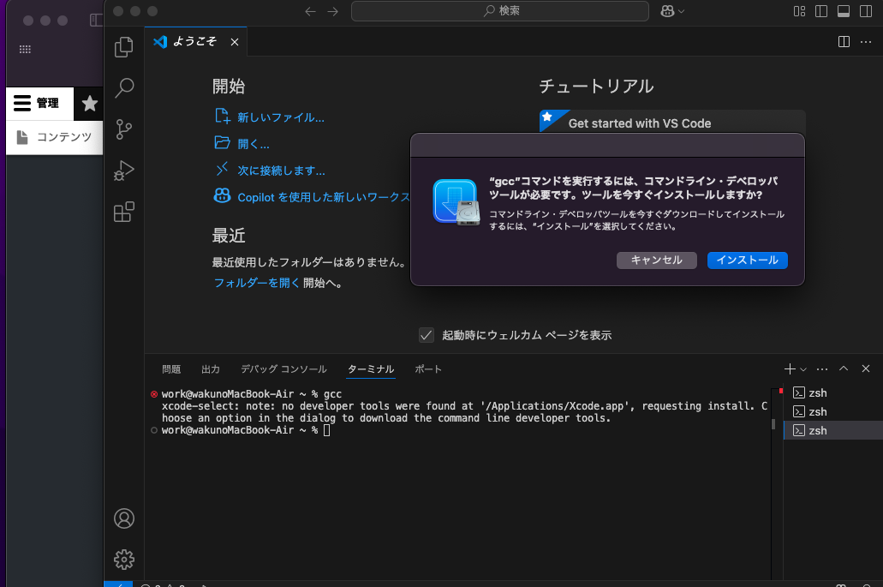
Task: Click the developer tools installer icon
Action: coord(456,202)
